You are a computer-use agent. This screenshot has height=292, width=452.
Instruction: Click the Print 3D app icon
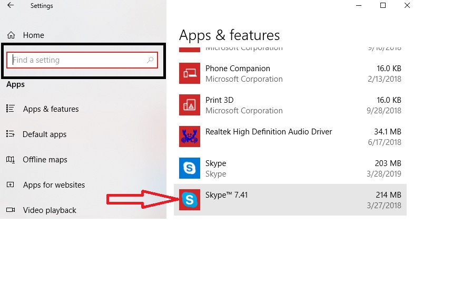pyautogui.click(x=189, y=105)
